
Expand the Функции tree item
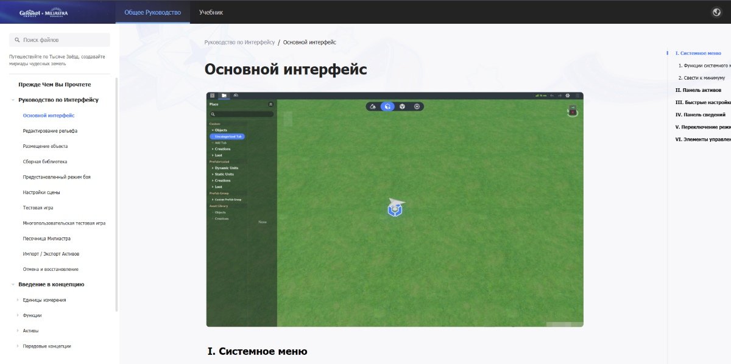click(x=18, y=315)
